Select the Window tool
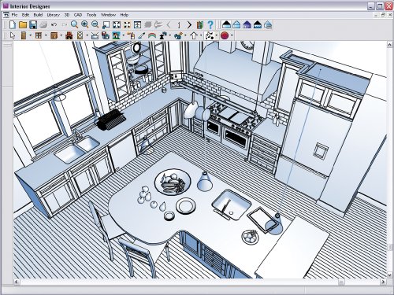The height and width of the screenshot is (295, 394). point(39,35)
